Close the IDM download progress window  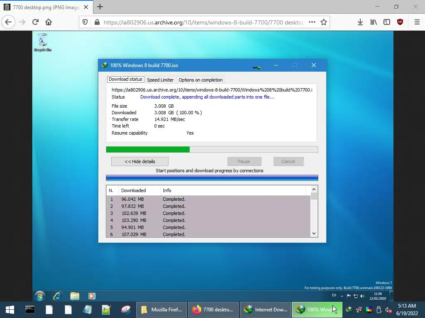(314, 65)
